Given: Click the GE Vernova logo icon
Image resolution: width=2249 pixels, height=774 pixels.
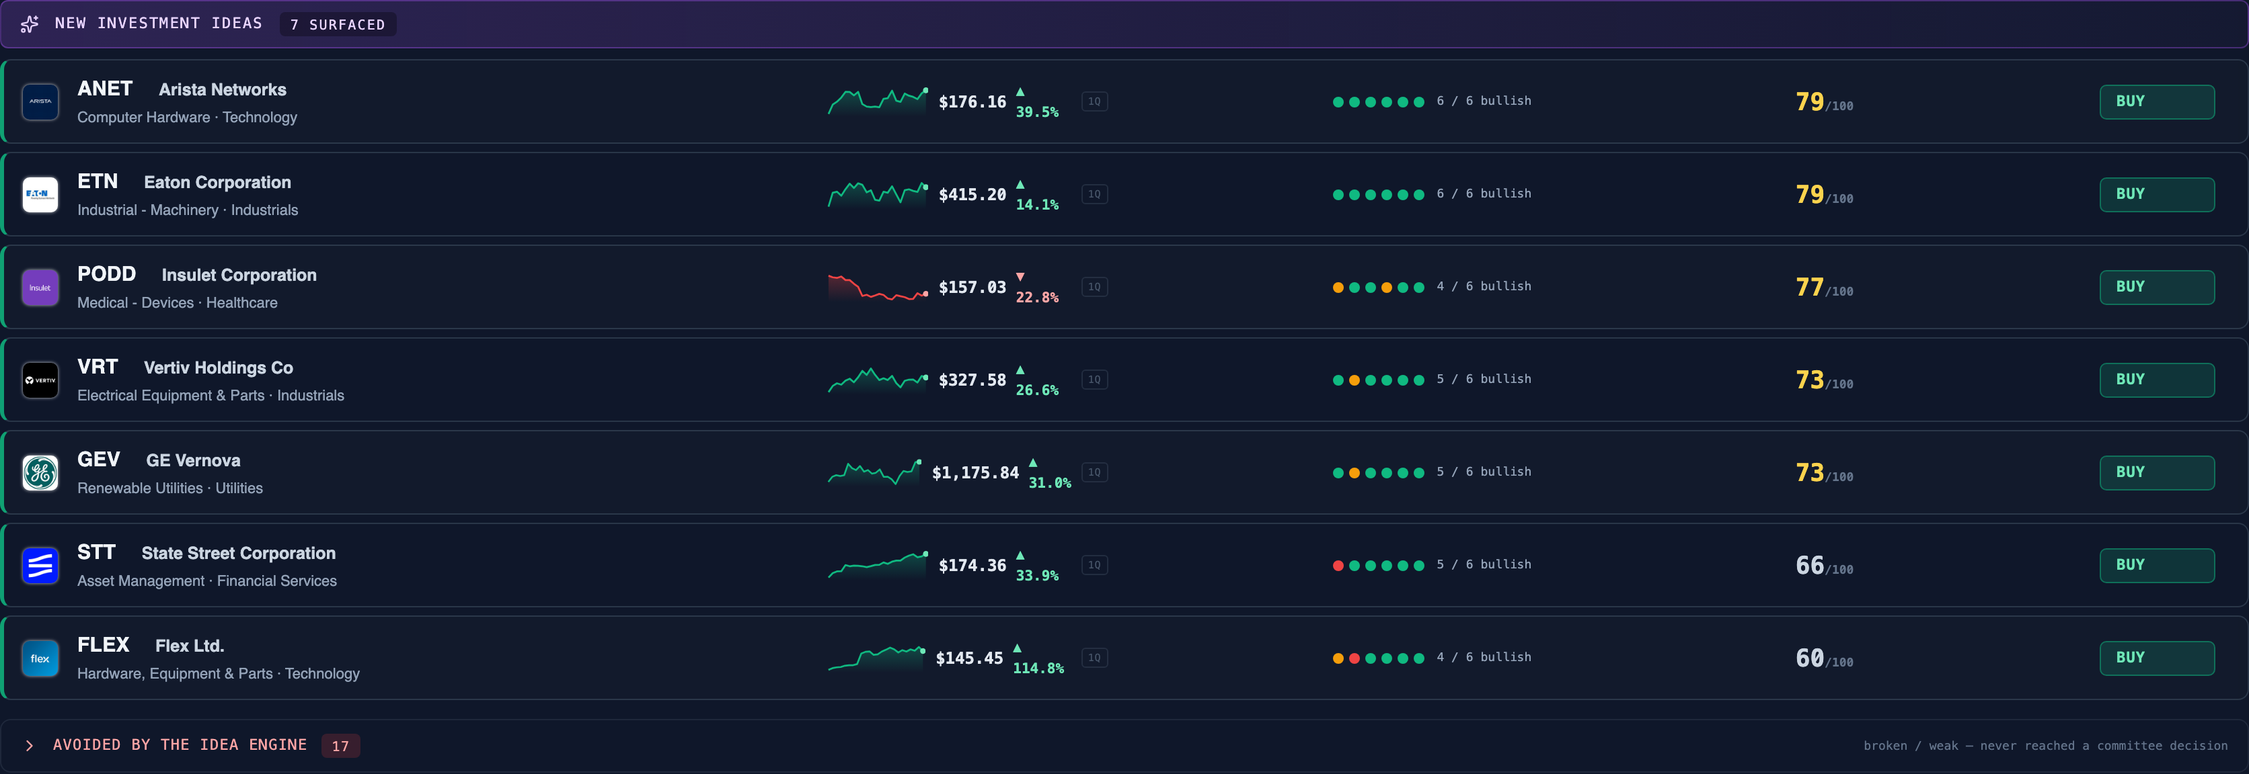Looking at the screenshot, I should coord(40,473).
